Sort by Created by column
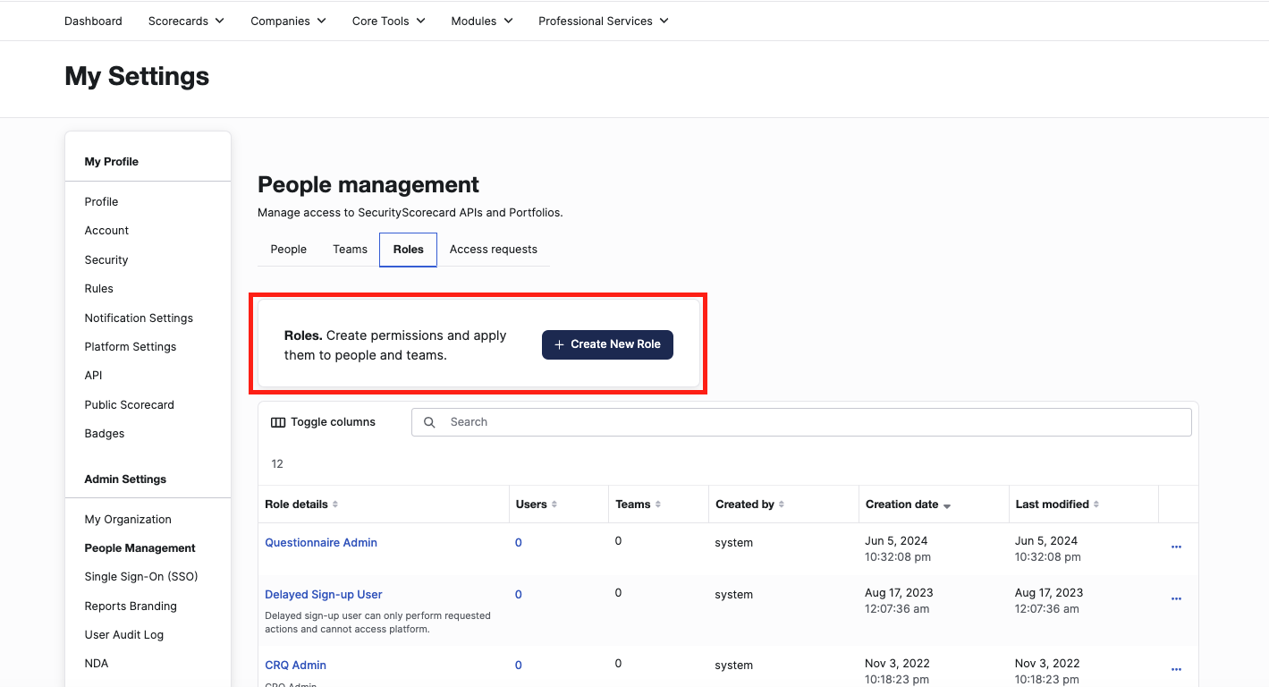This screenshot has height=687, width=1269. click(x=749, y=505)
